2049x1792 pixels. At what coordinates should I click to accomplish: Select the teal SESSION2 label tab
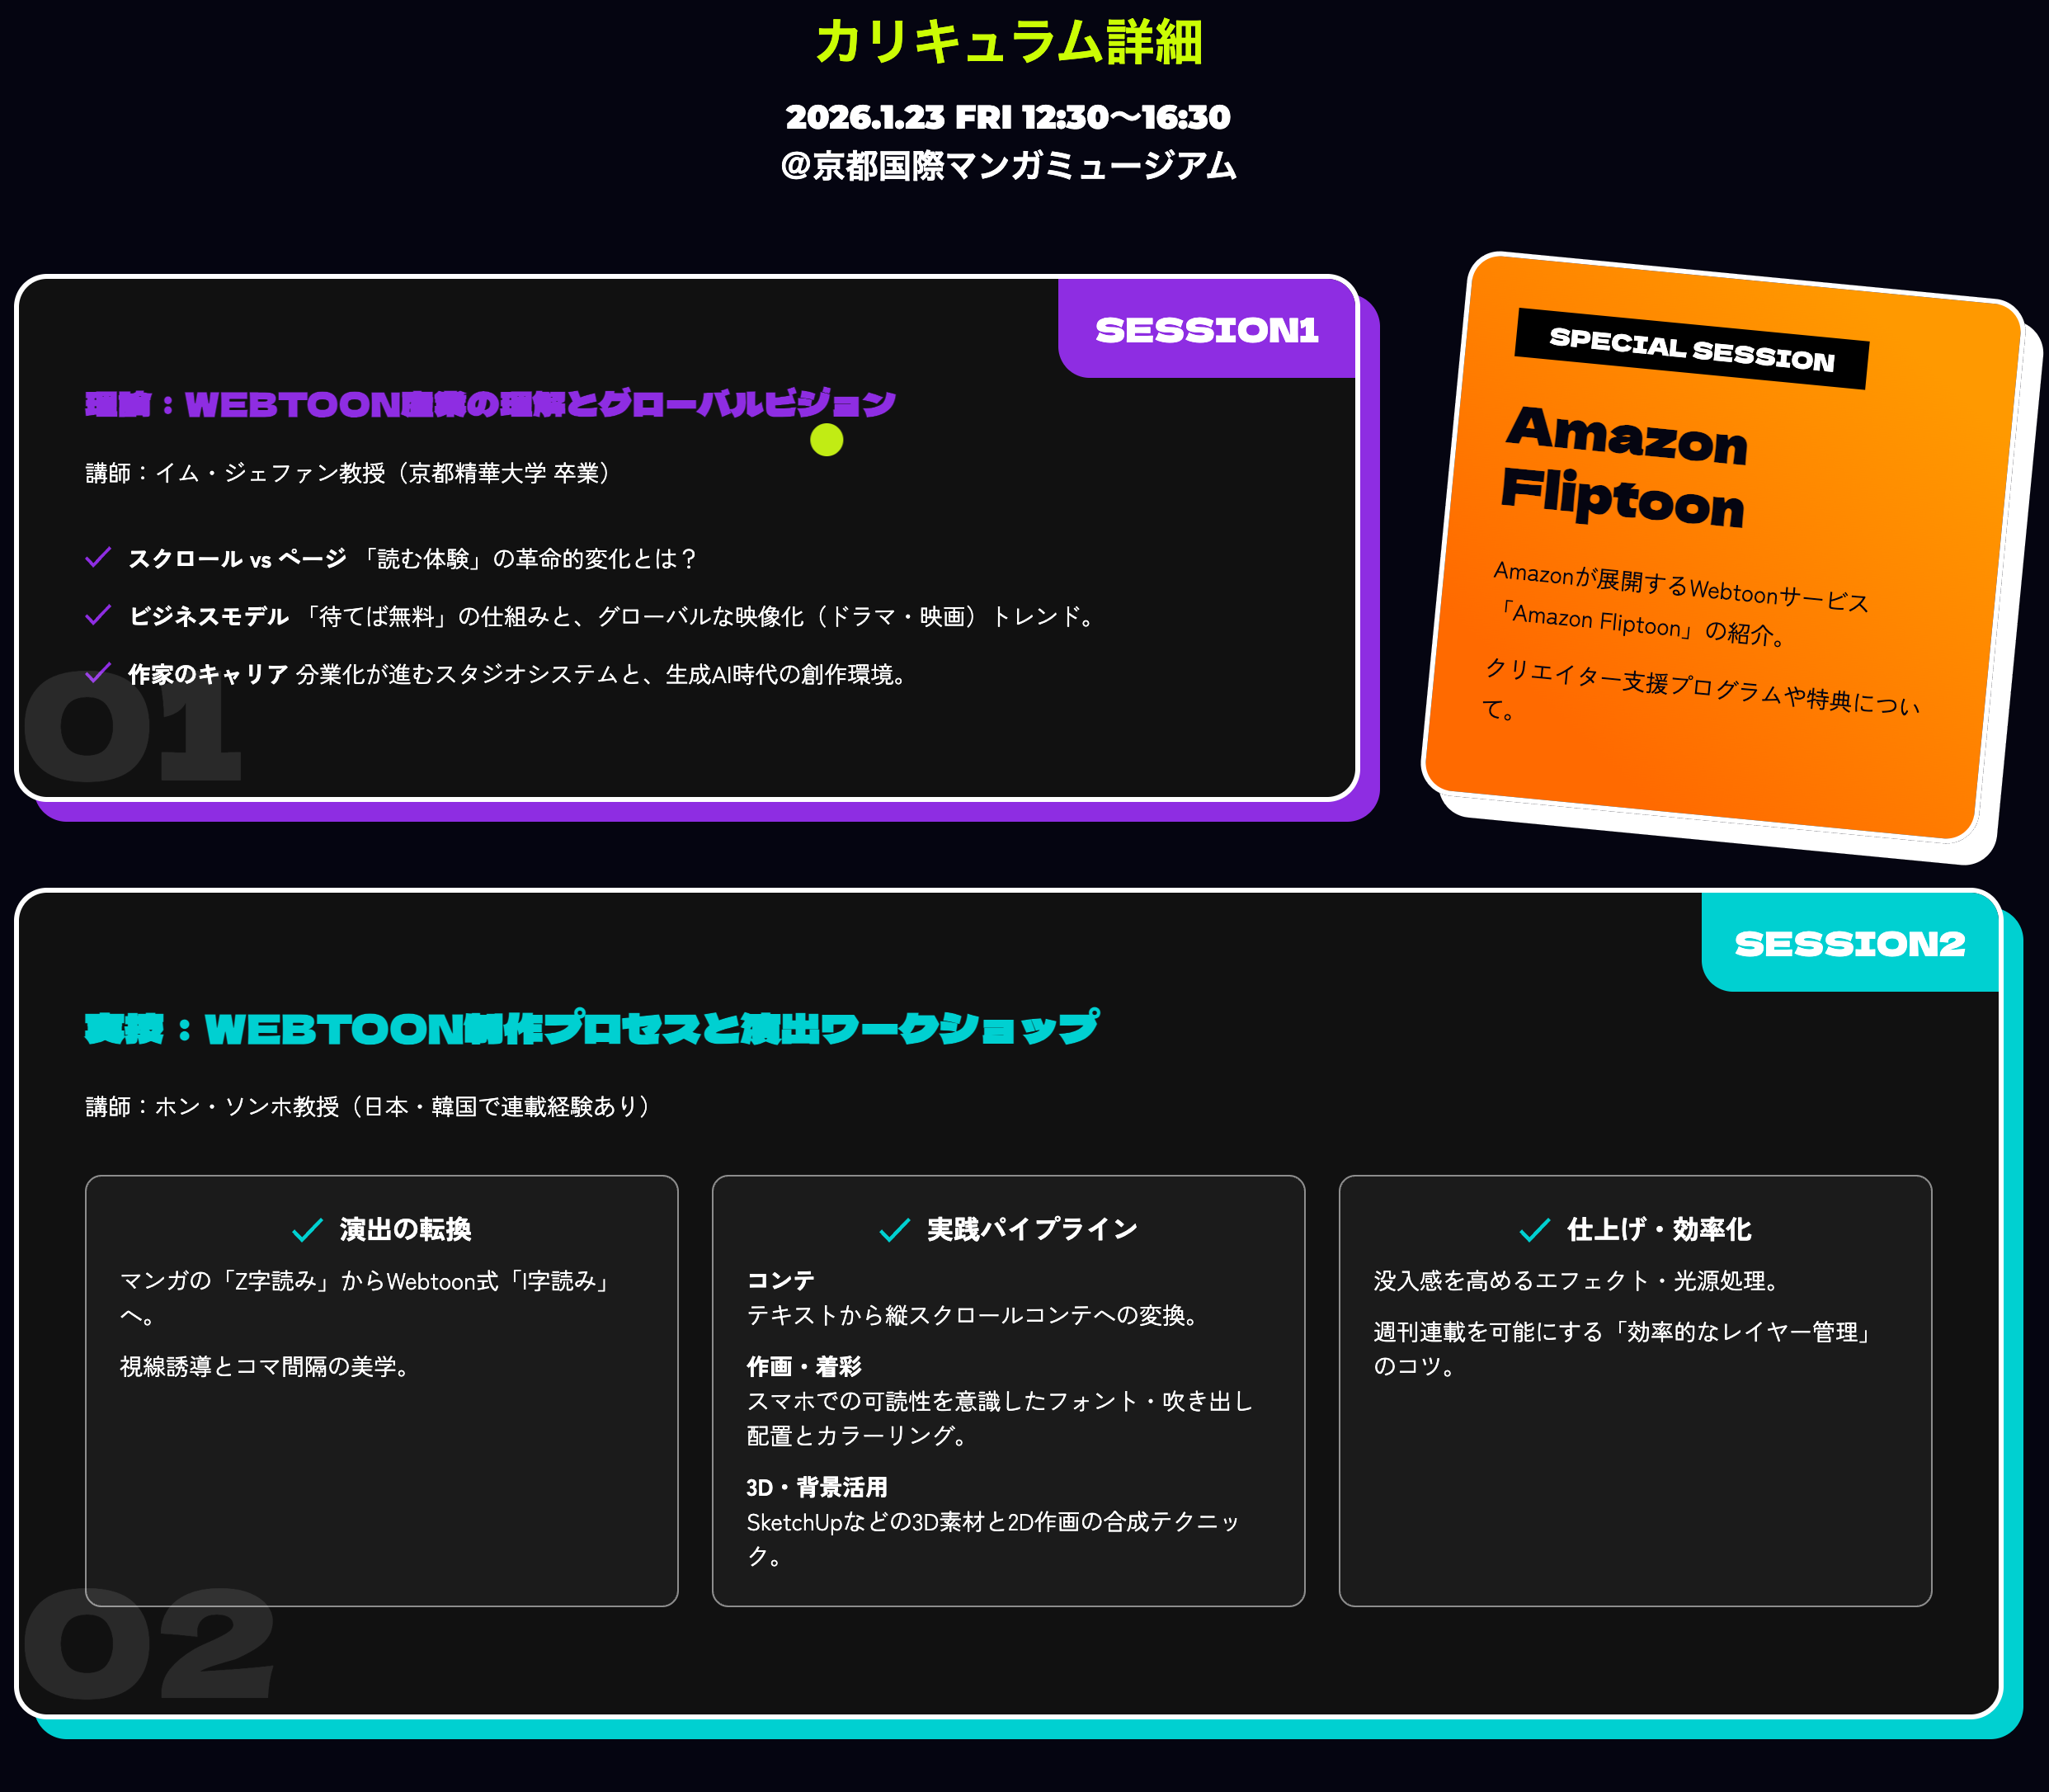click(1849, 943)
